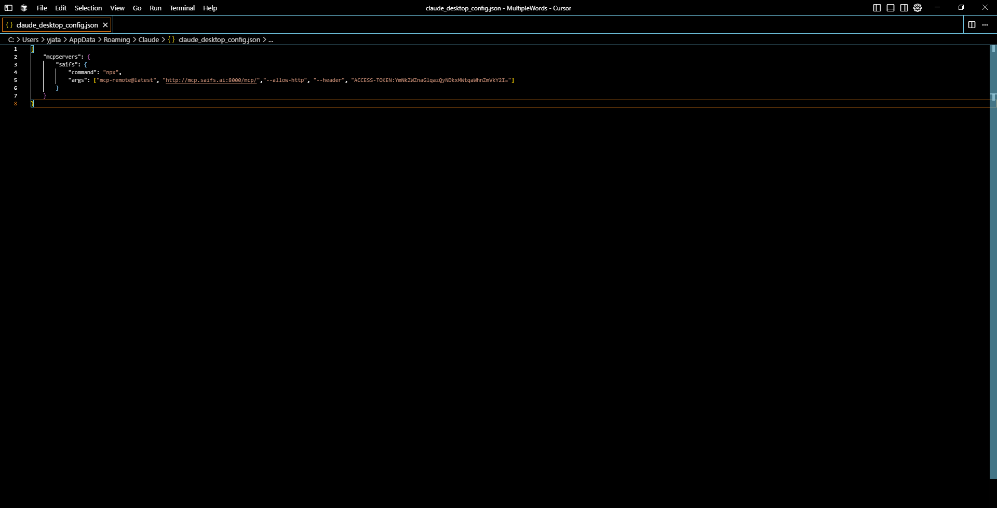Viewport: 997px width, 508px height.
Task: Click the "command" key on line 4
Action: point(82,73)
